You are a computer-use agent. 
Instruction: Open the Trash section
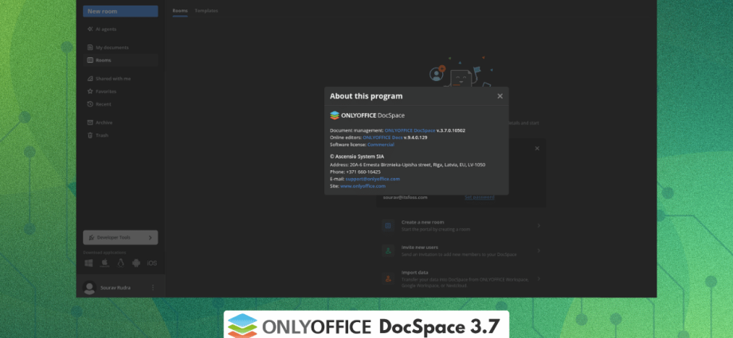tap(98, 135)
